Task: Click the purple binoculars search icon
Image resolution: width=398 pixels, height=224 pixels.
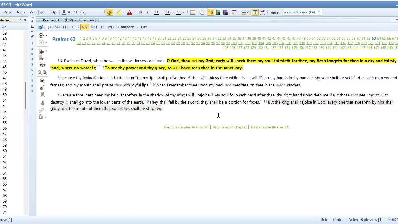Action: (225, 12)
